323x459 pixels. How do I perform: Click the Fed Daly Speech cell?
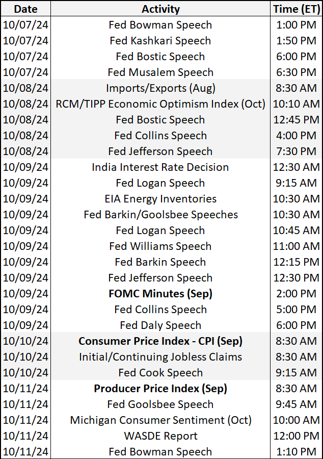pos(160,325)
